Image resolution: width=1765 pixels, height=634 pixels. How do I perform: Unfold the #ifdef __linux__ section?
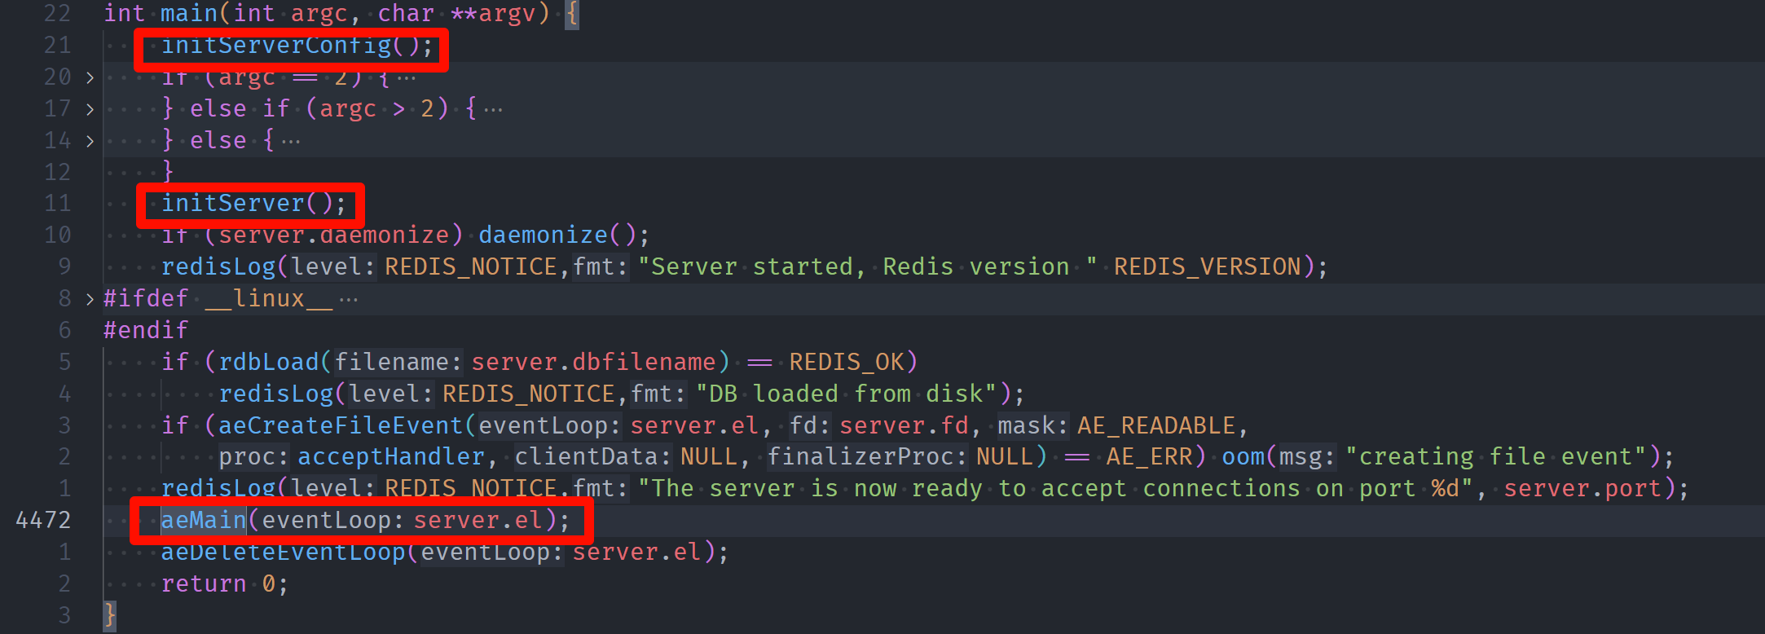[90, 299]
